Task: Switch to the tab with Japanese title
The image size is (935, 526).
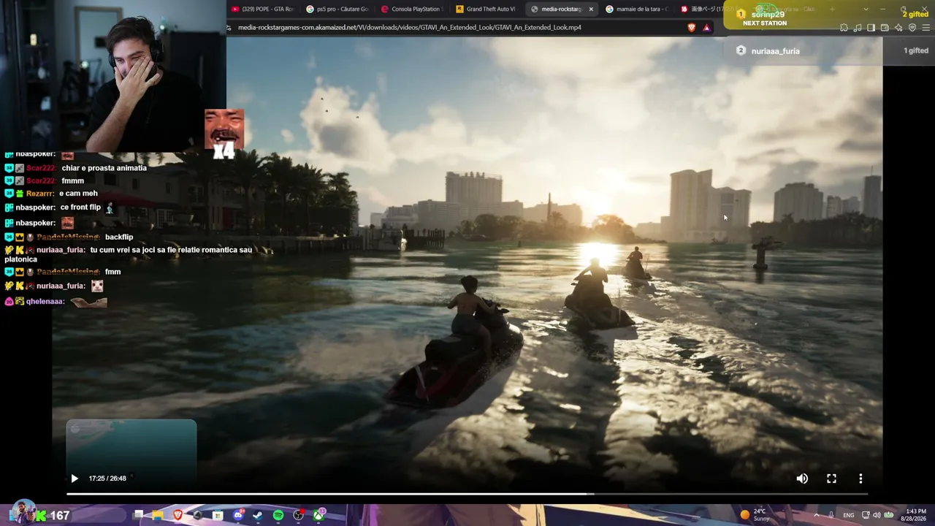Action: 701,9
